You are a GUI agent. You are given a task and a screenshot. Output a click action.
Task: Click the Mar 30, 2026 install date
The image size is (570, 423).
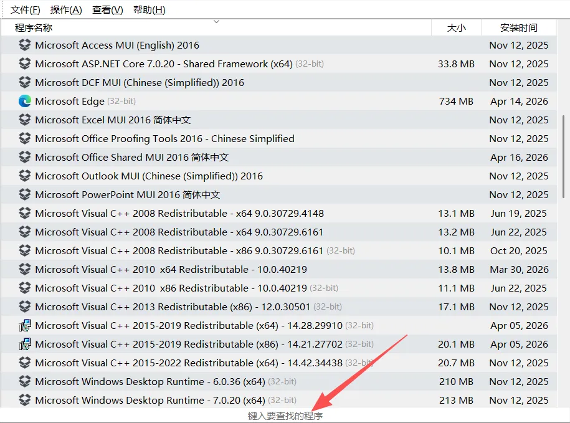pyautogui.click(x=519, y=269)
